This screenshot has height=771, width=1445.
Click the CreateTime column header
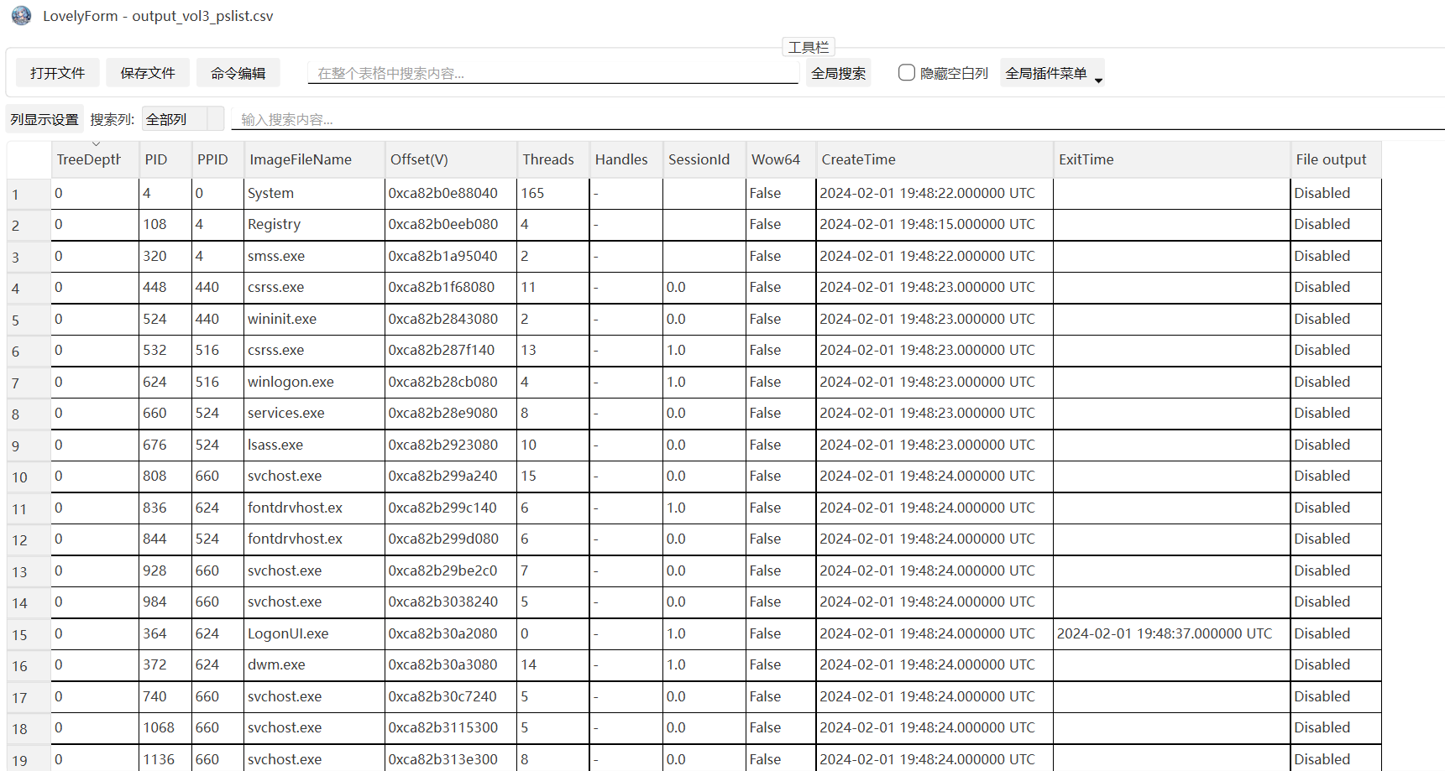pyautogui.click(x=935, y=159)
